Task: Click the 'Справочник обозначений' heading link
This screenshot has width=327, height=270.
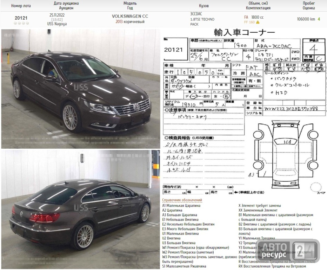Action: 182,200
